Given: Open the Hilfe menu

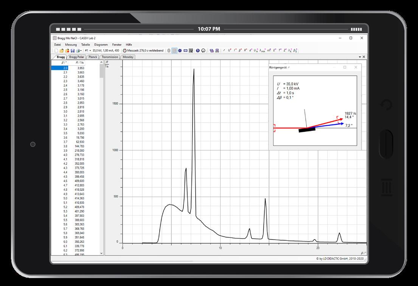Looking at the screenshot, I should pyautogui.click(x=129, y=45).
